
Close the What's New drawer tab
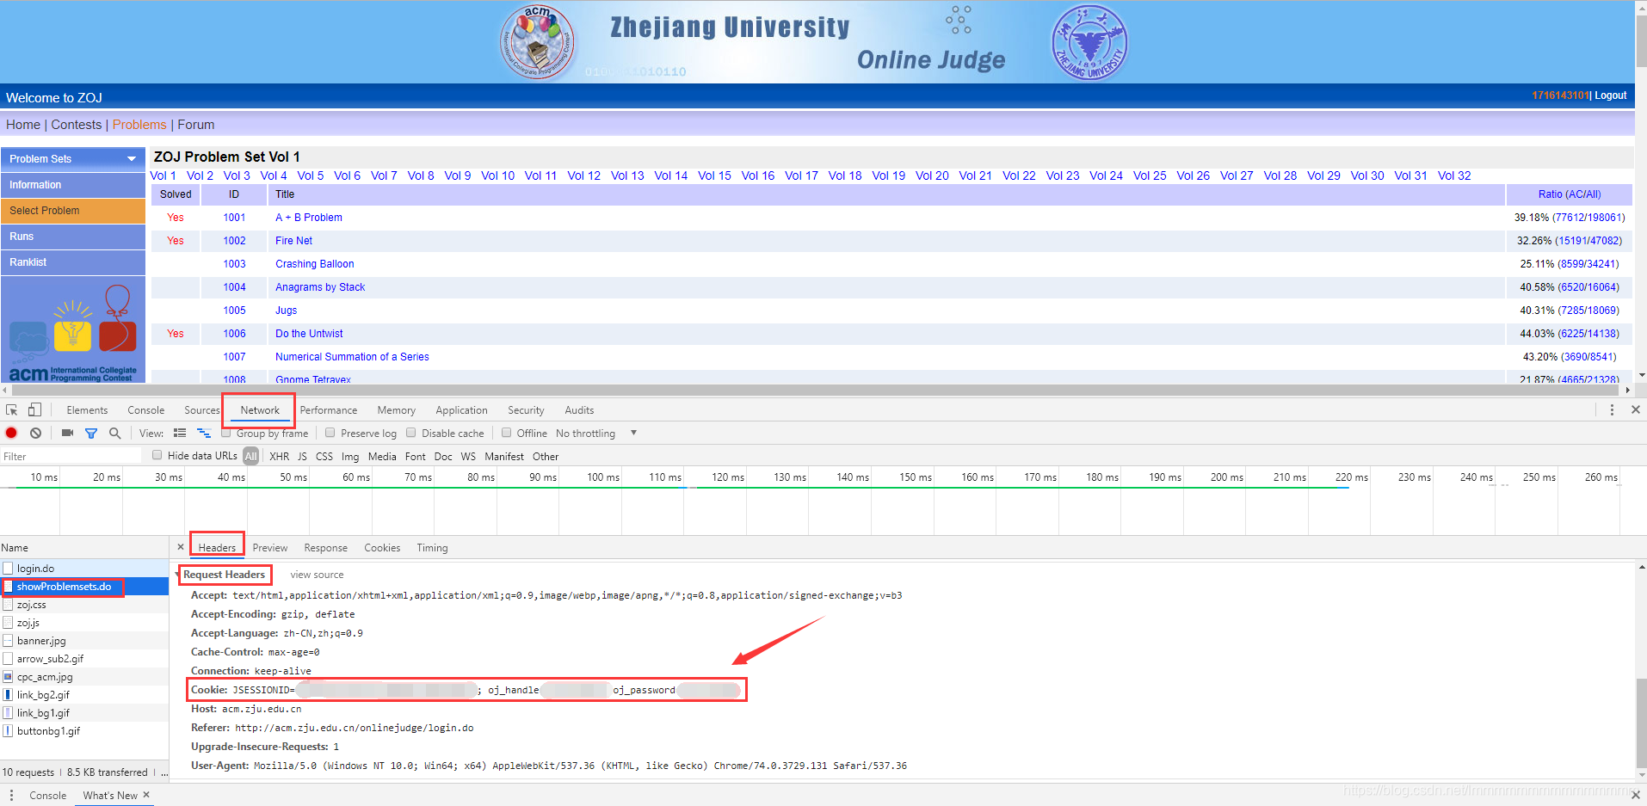[146, 795]
